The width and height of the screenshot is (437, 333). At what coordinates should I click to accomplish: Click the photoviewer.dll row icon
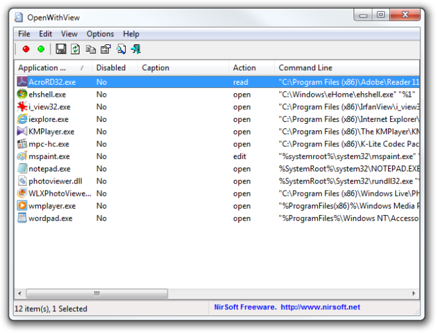pyautogui.click(x=22, y=181)
